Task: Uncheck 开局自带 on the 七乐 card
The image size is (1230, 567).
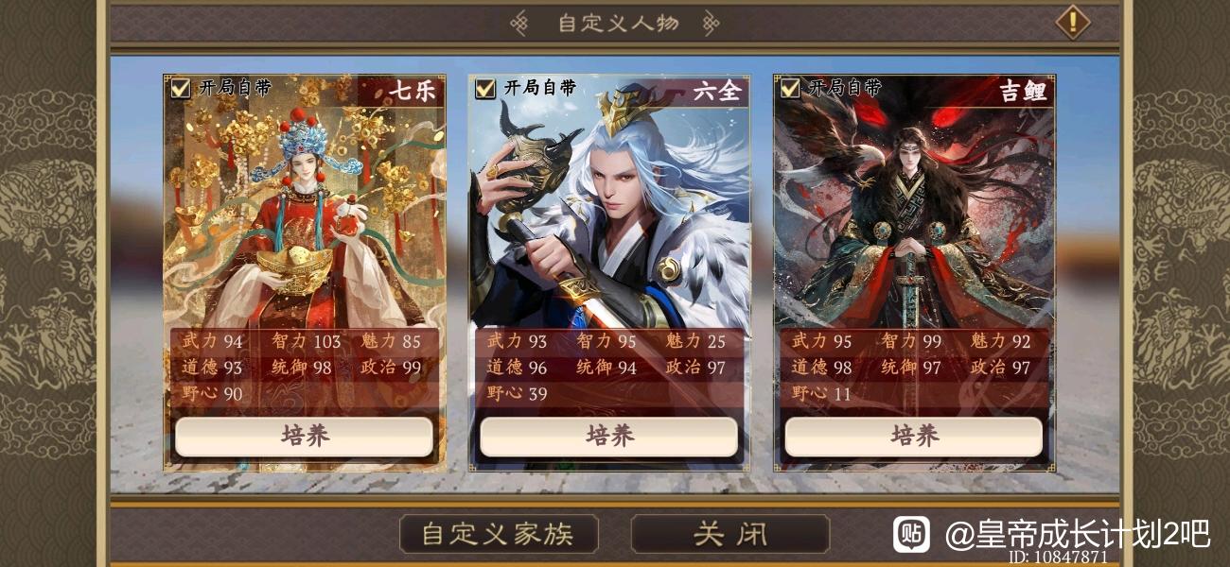Action: pos(180,88)
